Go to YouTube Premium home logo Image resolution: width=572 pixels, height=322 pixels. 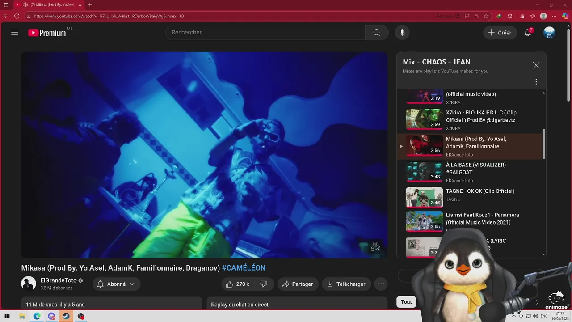point(47,33)
